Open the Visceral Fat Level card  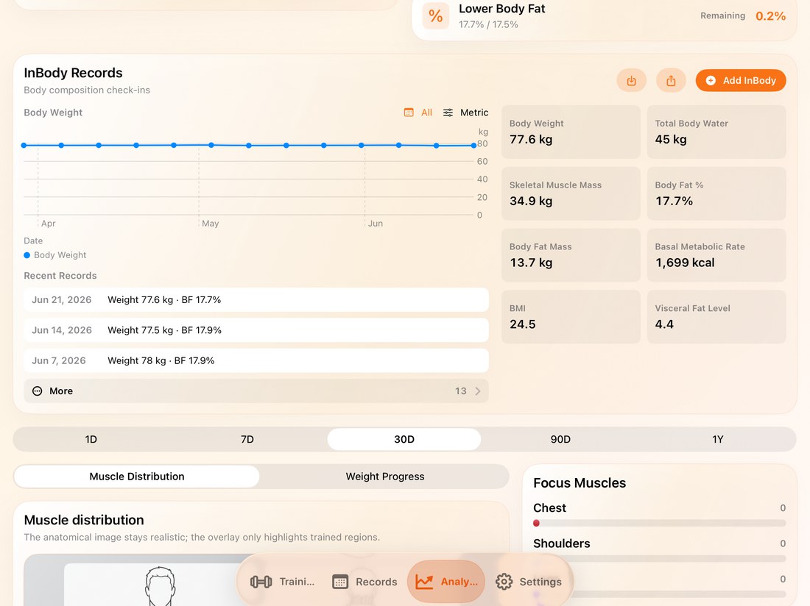click(x=716, y=317)
